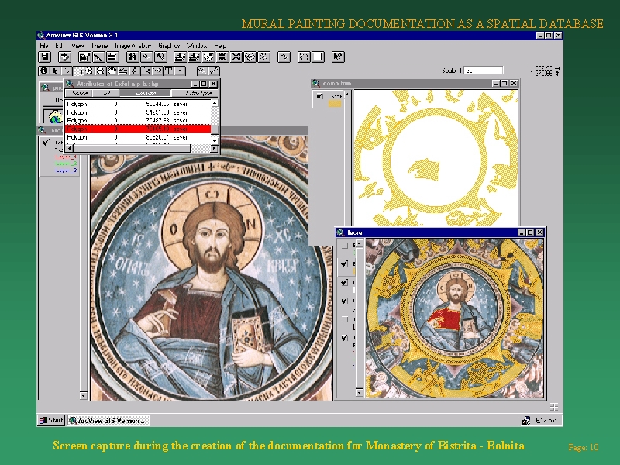The height and width of the screenshot is (465, 620).
Task: Toggle fourth theme checkbox in lucru legend
Action: click(x=344, y=301)
